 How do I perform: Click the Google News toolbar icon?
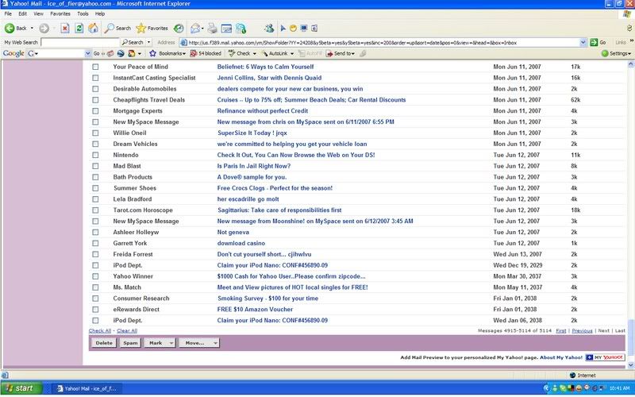[110, 53]
